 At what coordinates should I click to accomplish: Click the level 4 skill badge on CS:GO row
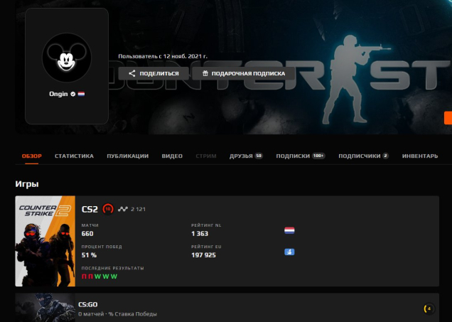click(429, 308)
